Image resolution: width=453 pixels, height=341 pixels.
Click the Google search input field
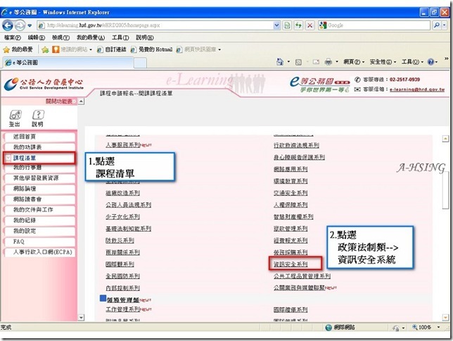[374, 25]
